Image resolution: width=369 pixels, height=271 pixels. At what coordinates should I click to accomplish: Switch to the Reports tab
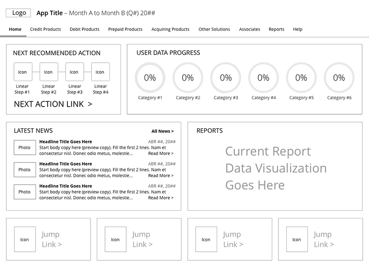point(276,29)
